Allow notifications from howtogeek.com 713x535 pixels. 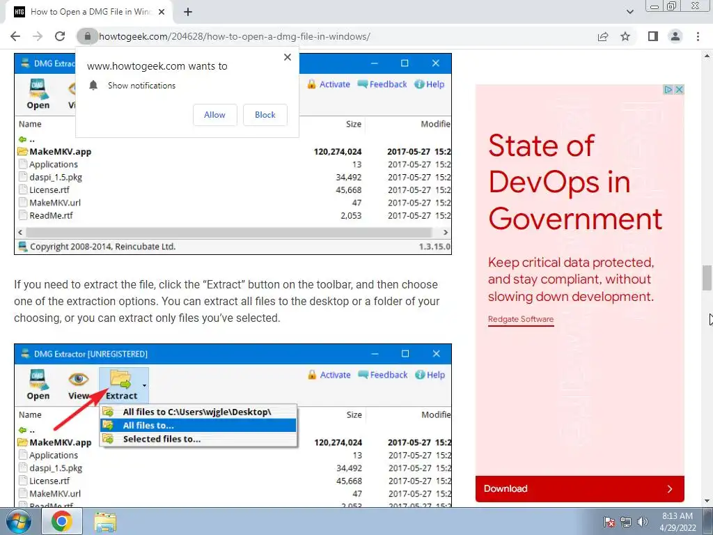(214, 115)
